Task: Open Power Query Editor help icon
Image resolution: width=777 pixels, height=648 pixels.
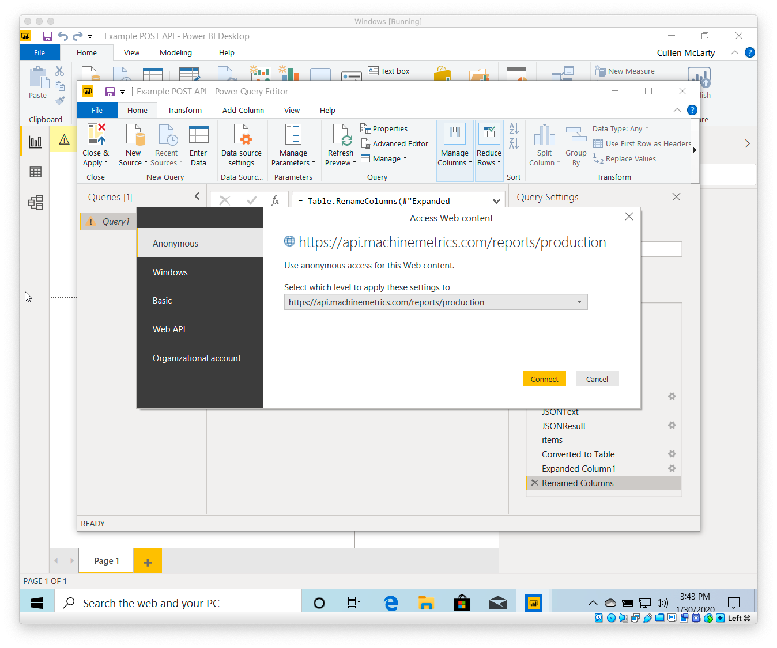Action: coord(692,110)
